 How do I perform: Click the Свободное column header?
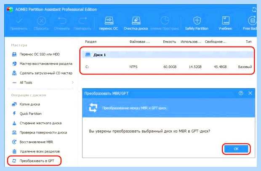click(x=216, y=42)
